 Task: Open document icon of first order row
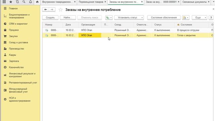coord(47,30)
